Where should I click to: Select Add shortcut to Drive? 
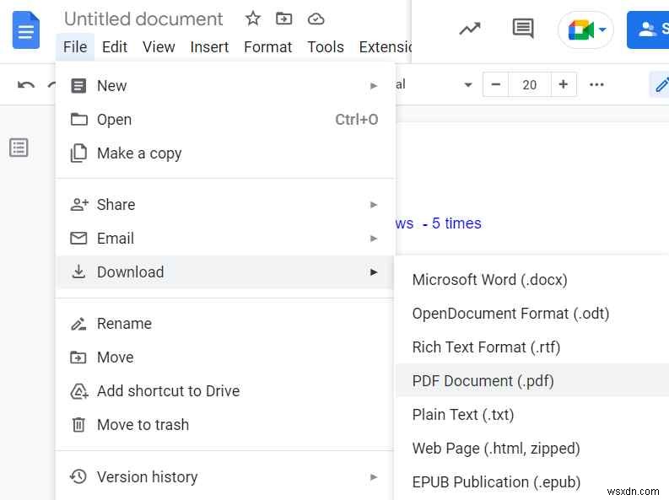225,391
